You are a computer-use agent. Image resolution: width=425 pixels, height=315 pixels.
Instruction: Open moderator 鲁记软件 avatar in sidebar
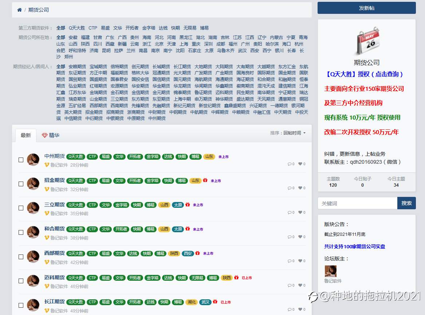click(330, 271)
